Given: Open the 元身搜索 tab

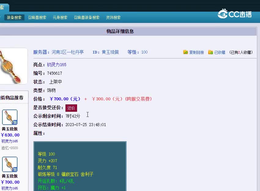Looking at the screenshot, I should [x=60, y=17].
